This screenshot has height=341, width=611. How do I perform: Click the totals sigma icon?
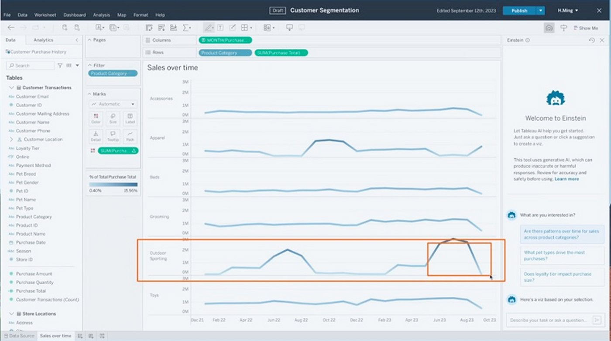[x=186, y=28]
